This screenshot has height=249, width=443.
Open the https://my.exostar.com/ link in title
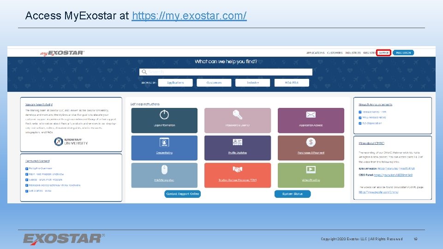[x=189, y=16]
